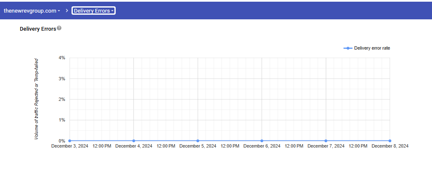Viewport: 432px width, 169px height.
Task: Pick the December 6, 2024 data point
Action: coord(262,141)
